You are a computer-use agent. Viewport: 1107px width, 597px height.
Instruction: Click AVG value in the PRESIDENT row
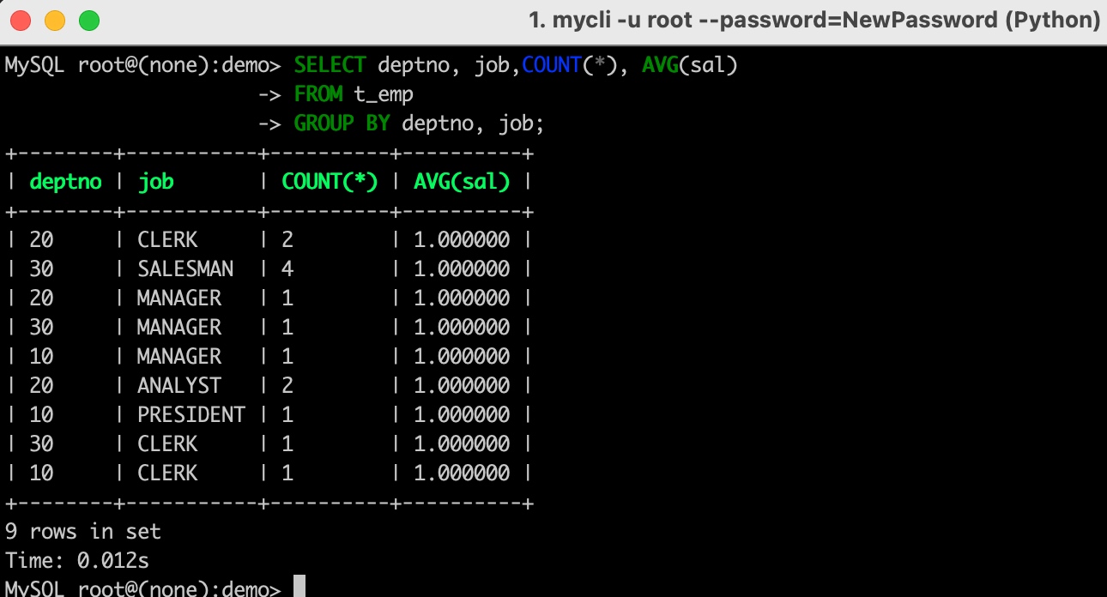(462, 415)
